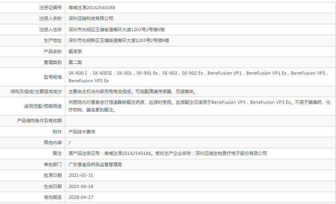The width and height of the screenshot is (336, 204).
Task: Click the label '产品储存条件及有效期'
Action: click(x=39, y=121)
